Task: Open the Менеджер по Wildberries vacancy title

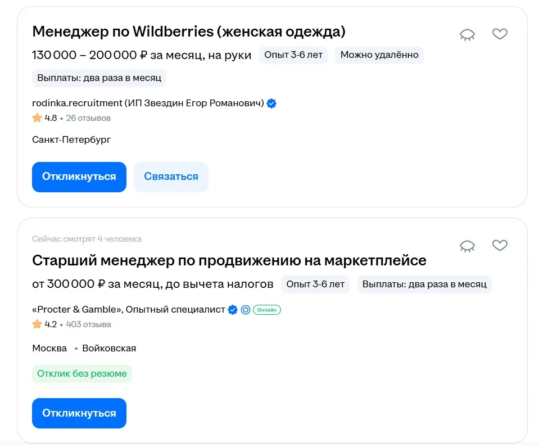Action: click(x=188, y=32)
